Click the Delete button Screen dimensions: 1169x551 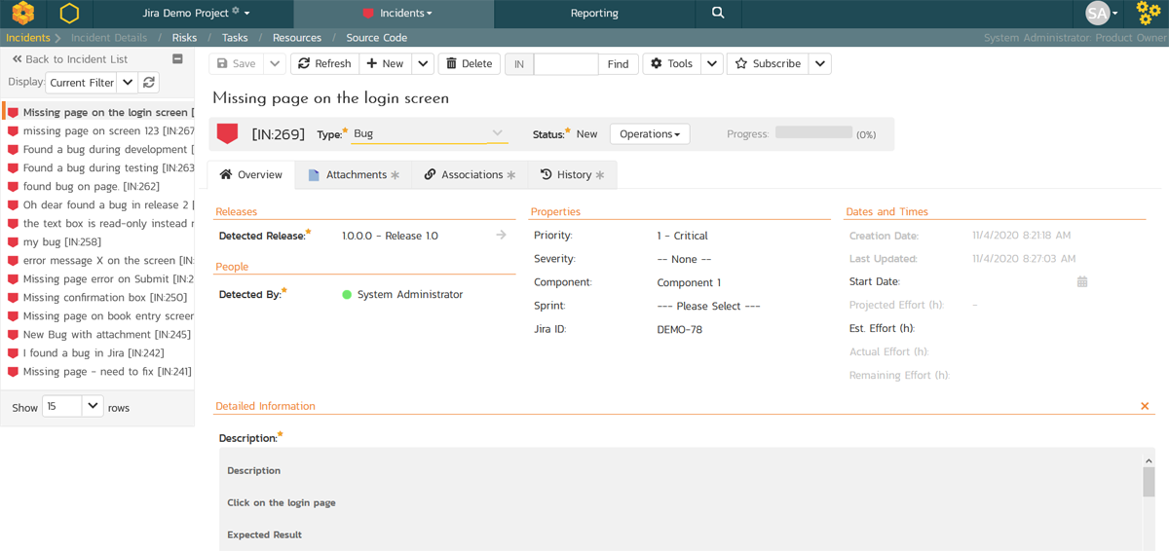(469, 63)
